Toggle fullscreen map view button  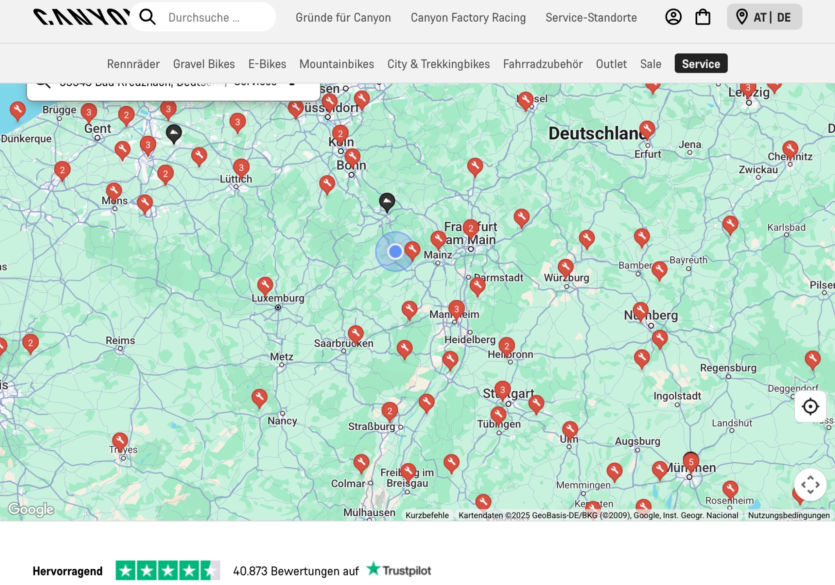point(810,484)
